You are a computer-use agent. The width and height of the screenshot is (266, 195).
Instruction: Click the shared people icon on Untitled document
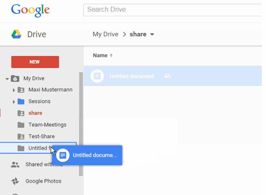pos(167,76)
